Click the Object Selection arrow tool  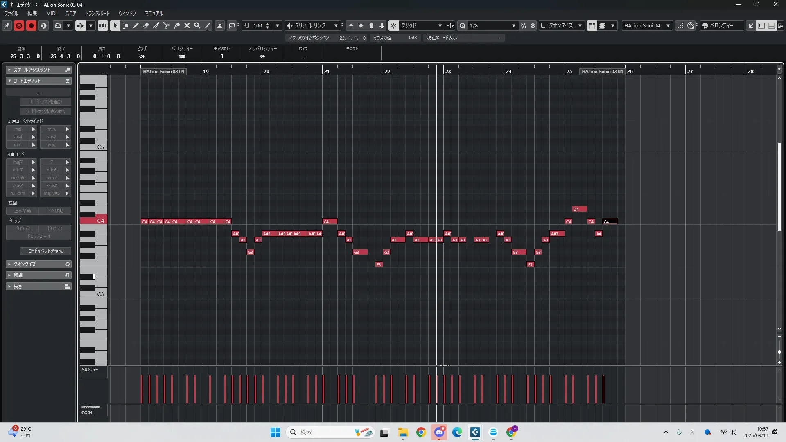115,25
